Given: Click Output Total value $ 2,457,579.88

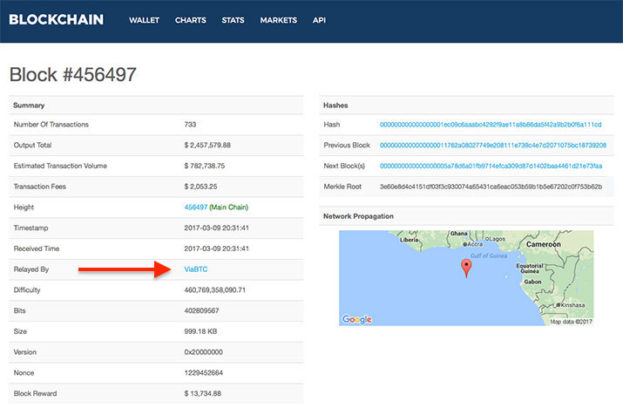Looking at the screenshot, I should tap(207, 145).
